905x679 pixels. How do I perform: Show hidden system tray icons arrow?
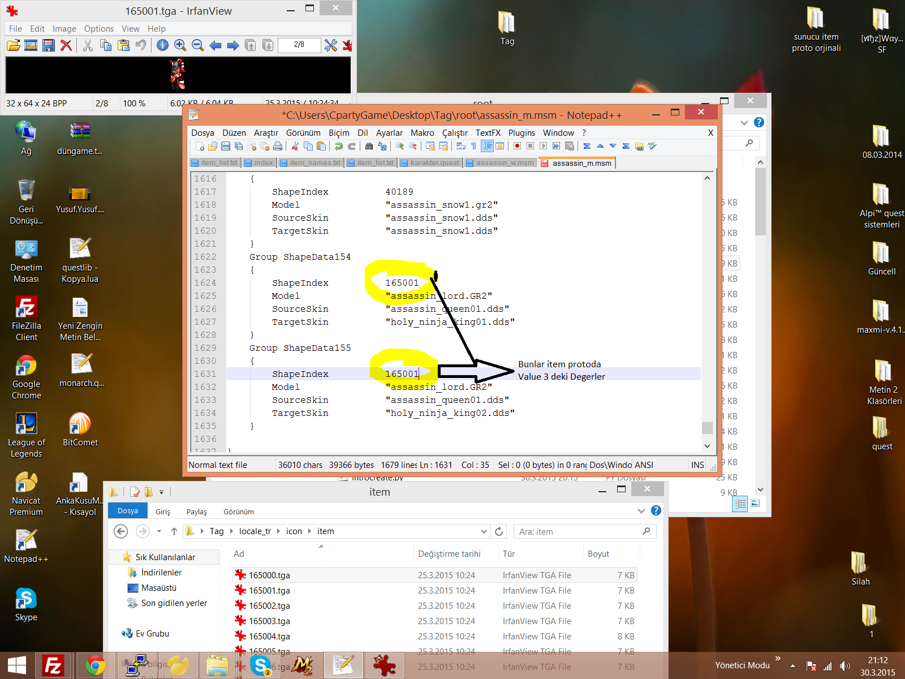793,666
